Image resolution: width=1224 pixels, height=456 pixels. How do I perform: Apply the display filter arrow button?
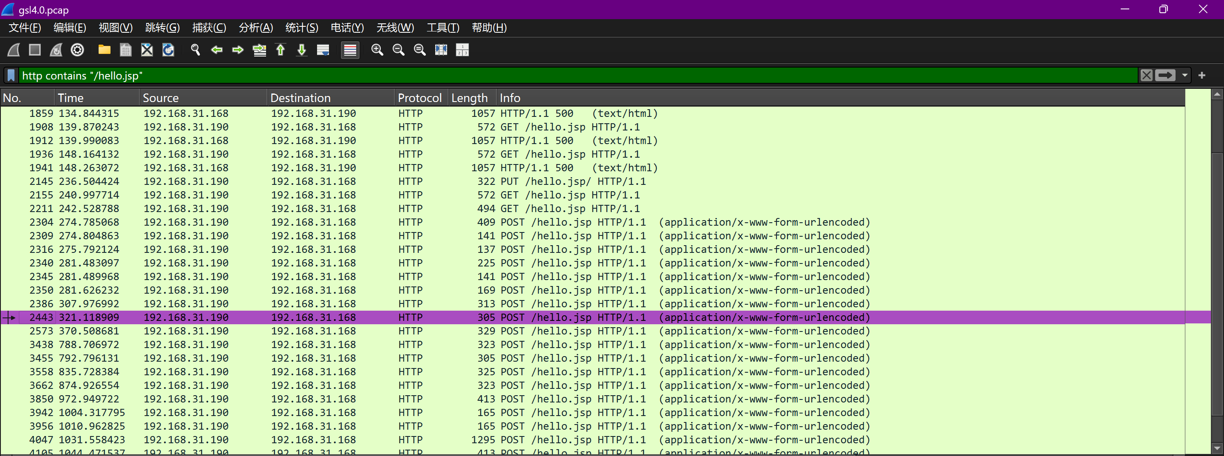coord(1164,76)
